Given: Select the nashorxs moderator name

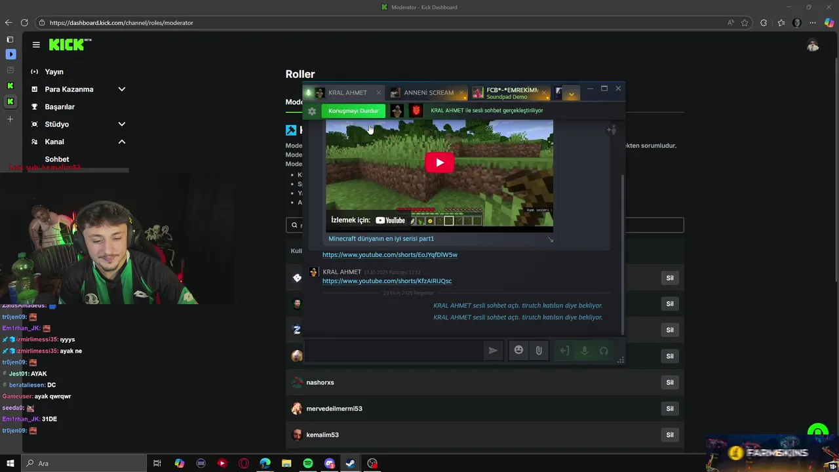Looking at the screenshot, I should [x=320, y=382].
